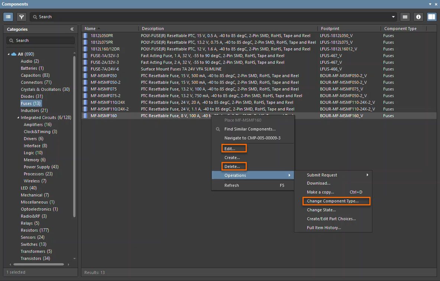Click the categories scroll right arrow
This screenshot has height=281, width=440.
tap(68, 264)
